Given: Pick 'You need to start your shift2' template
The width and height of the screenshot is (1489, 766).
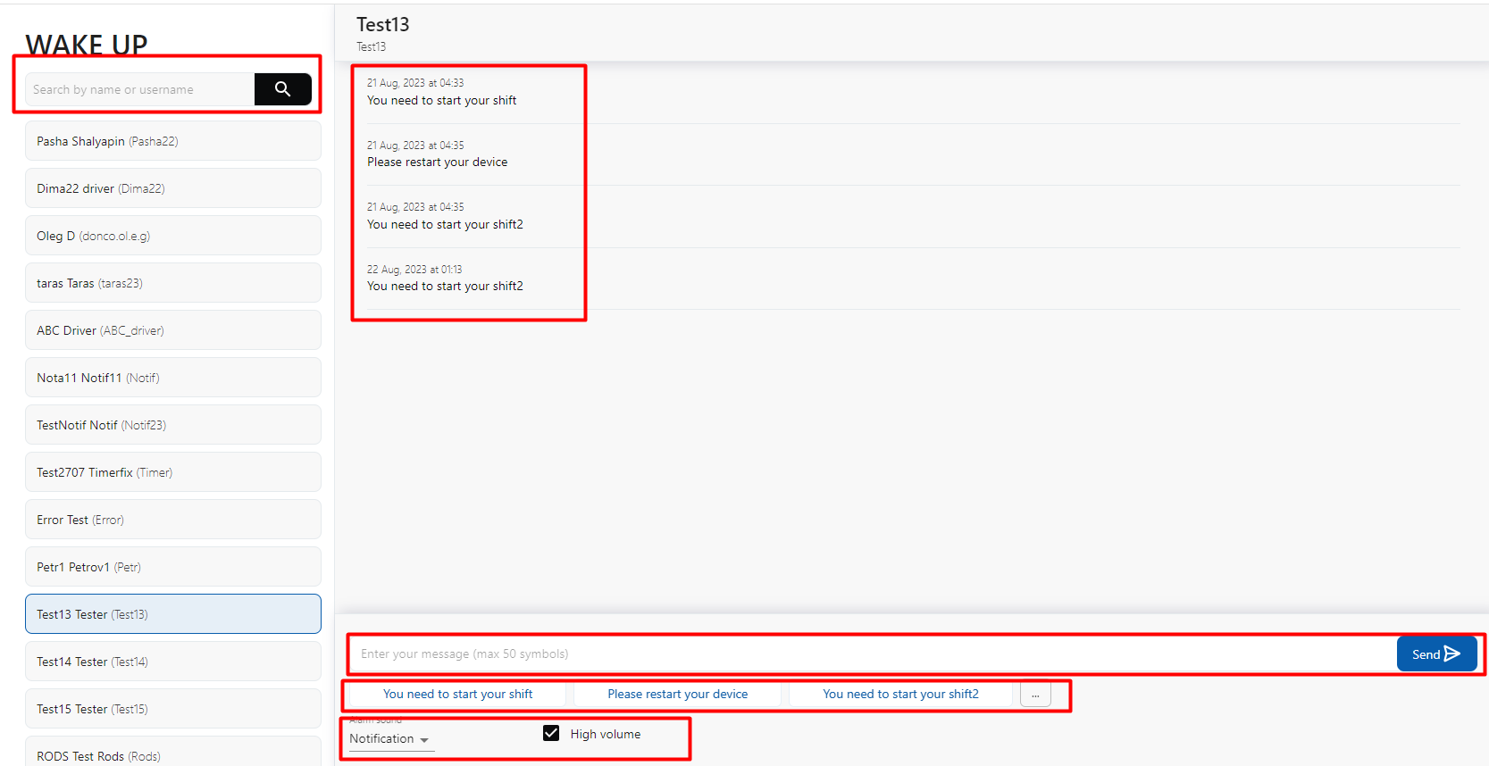Looking at the screenshot, I should (900, 695).
